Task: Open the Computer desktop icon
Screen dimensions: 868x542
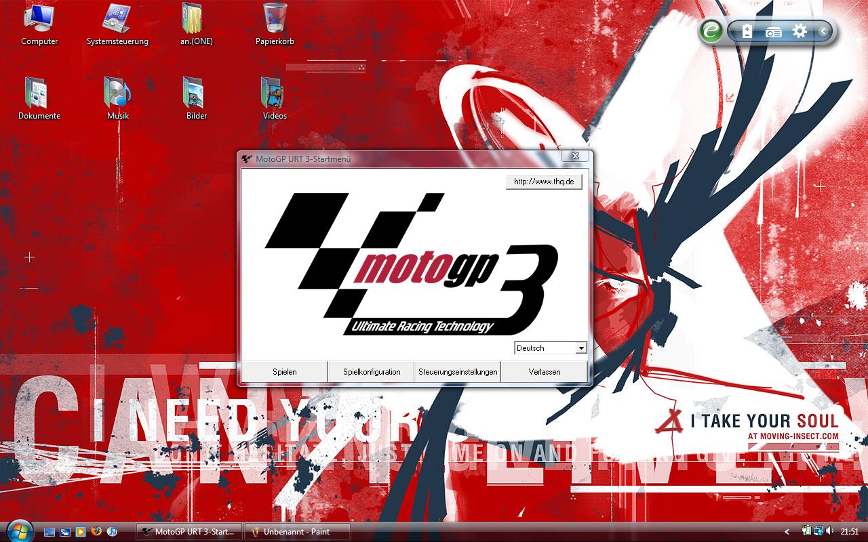Action: [39, 24]
